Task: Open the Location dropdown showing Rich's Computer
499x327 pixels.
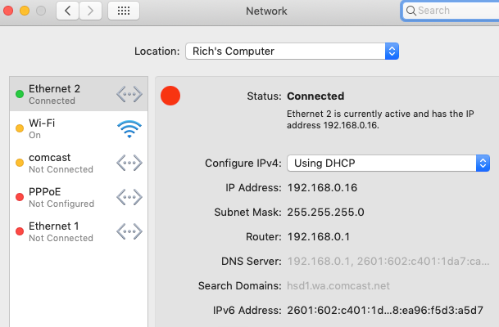Action: point(292,52)
